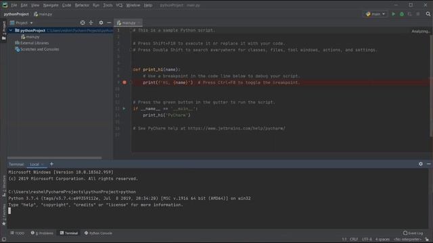Click the PyCharm logo icon in title bar
Screen dimensions: 433x243
click(x=5, y=5)
